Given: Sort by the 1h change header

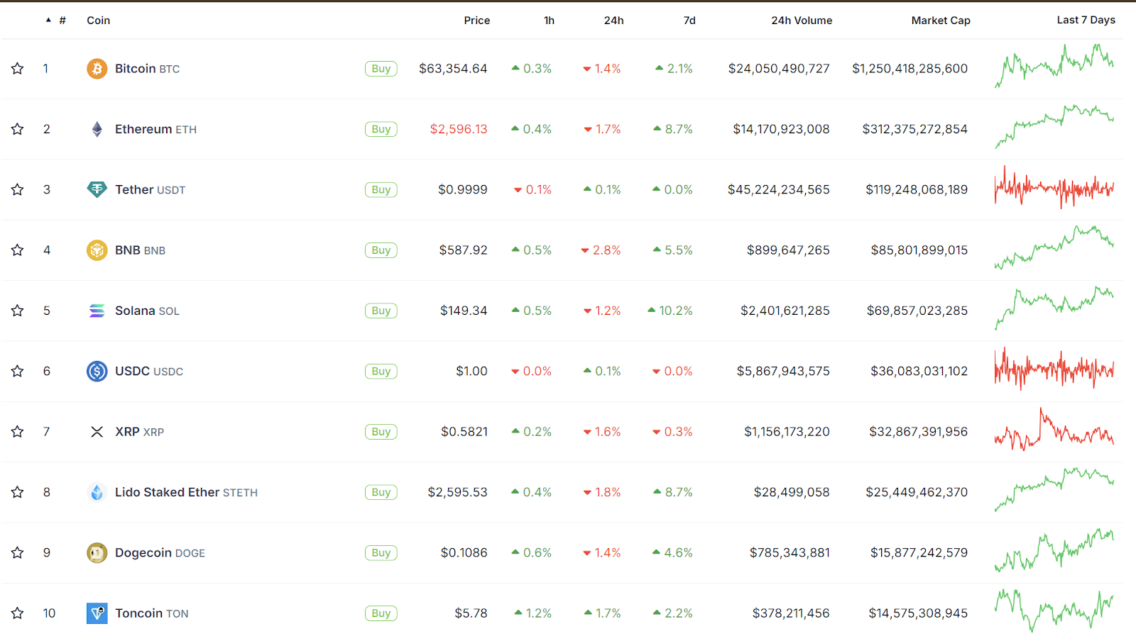Looking at the screenshot, I should point(550,21).
